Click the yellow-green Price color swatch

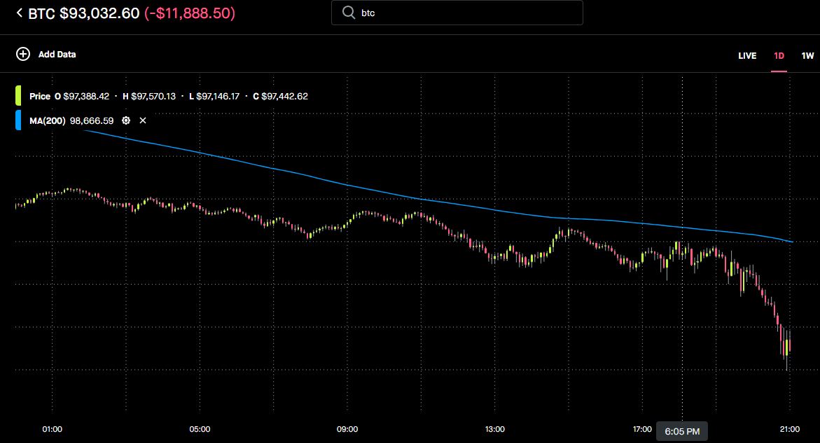[x=18, y=96]
